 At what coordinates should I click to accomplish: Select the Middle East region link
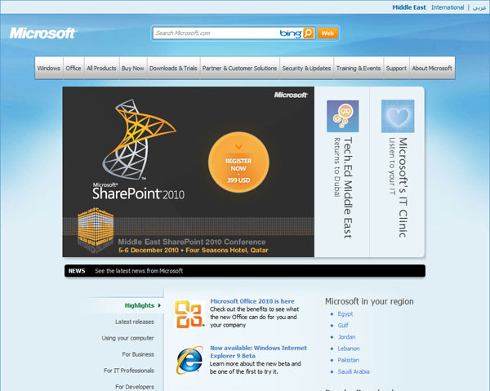point(409,7)
